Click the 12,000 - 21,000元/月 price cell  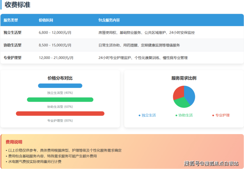[x=56, y=58]
